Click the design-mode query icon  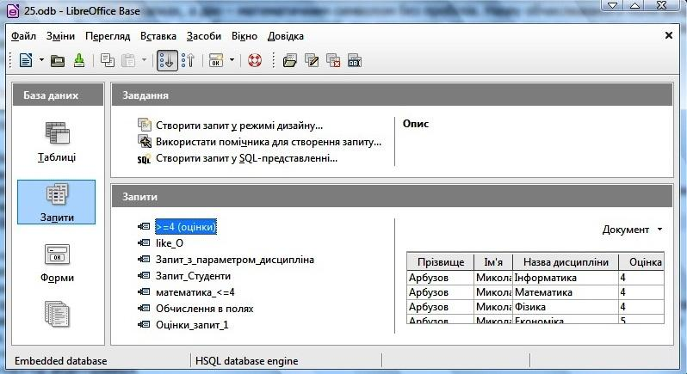(144, 126)
